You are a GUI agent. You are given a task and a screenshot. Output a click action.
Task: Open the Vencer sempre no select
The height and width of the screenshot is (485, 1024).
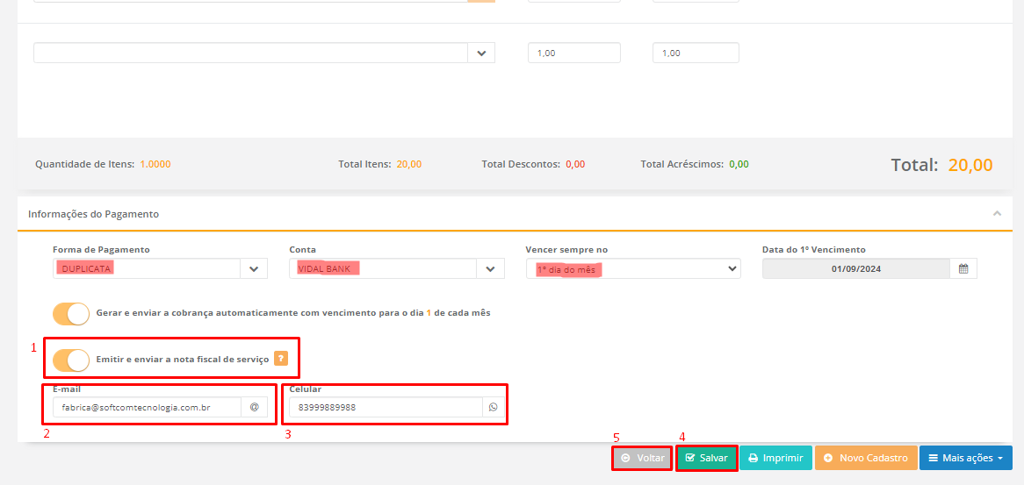[633, 269]
